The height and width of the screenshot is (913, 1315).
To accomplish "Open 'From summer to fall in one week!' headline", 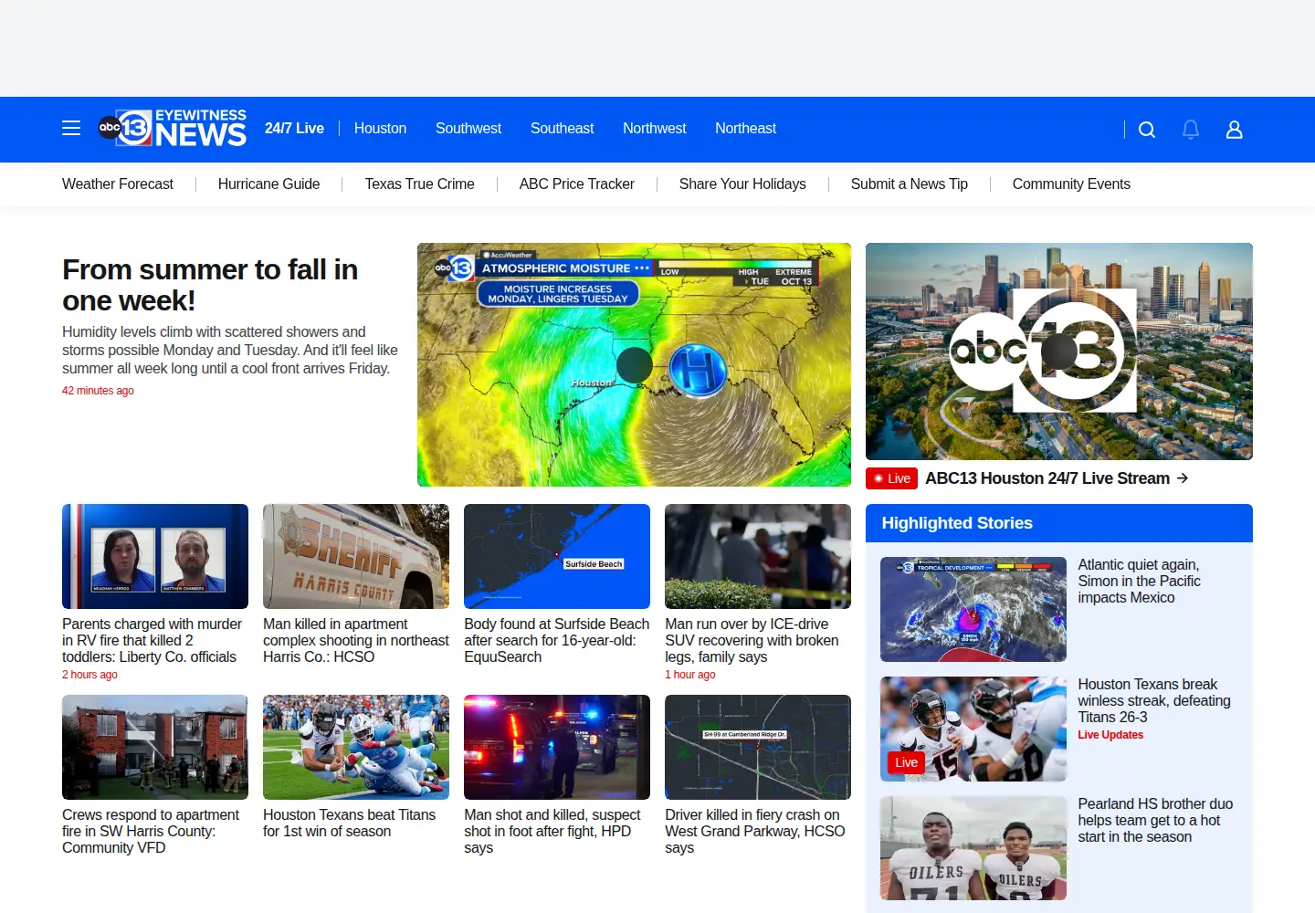I will click(210, 285).
